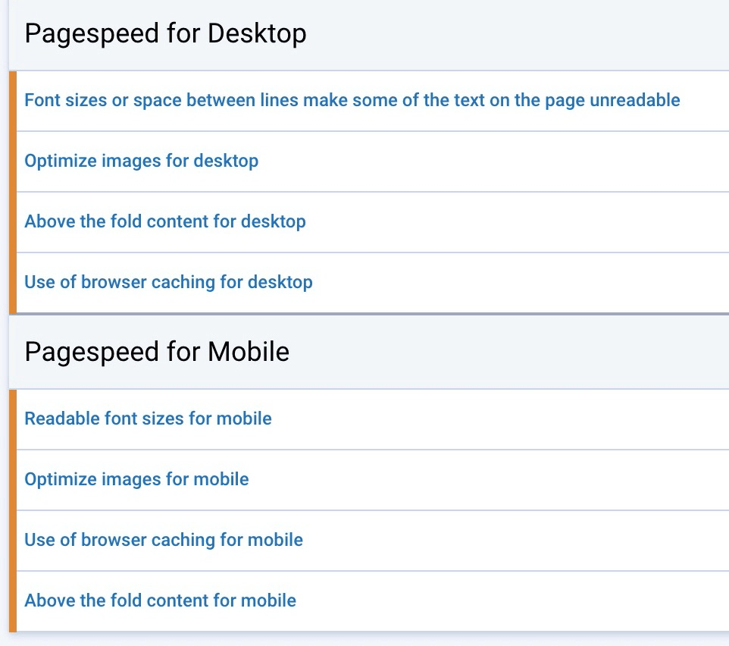This screenshot has height=646, width=729.
Task: Open the font sizes unreadable text issue
Action: pos(352,100)
